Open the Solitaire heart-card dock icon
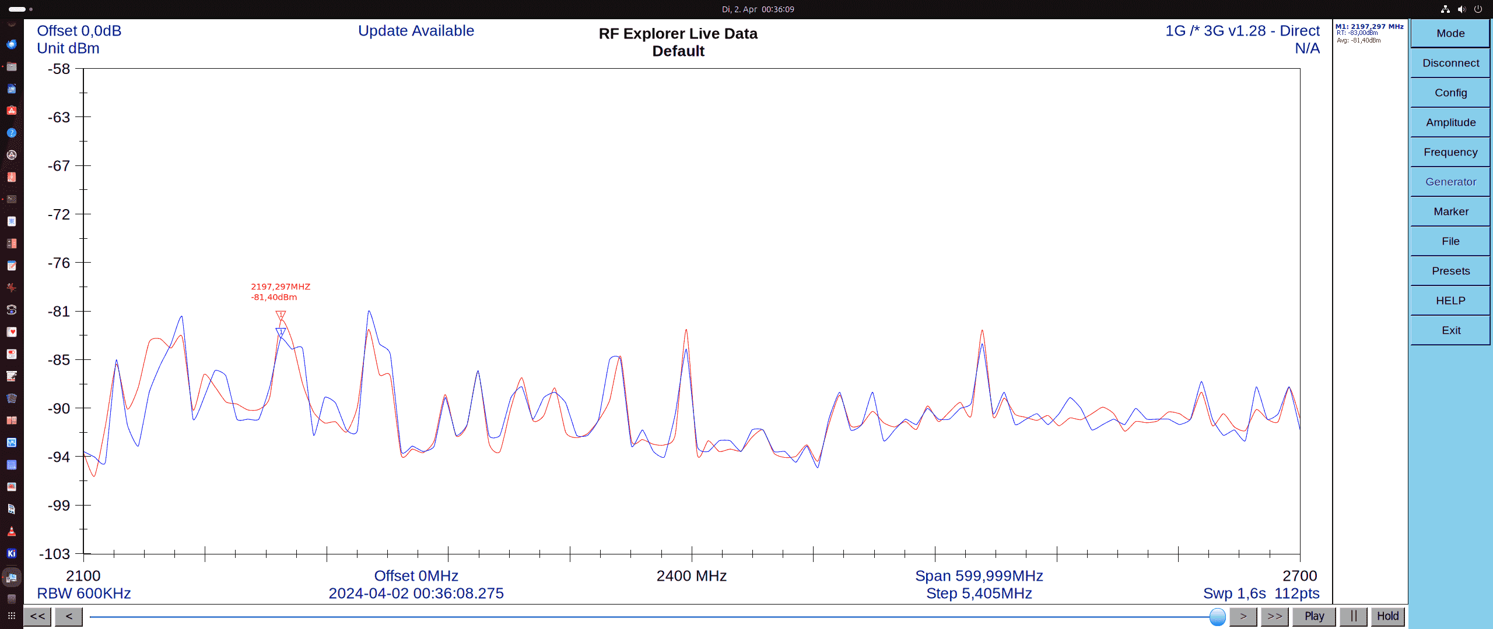Image resolution: width=1493 pixels, height=629 pixels. [x=12, y=332]
